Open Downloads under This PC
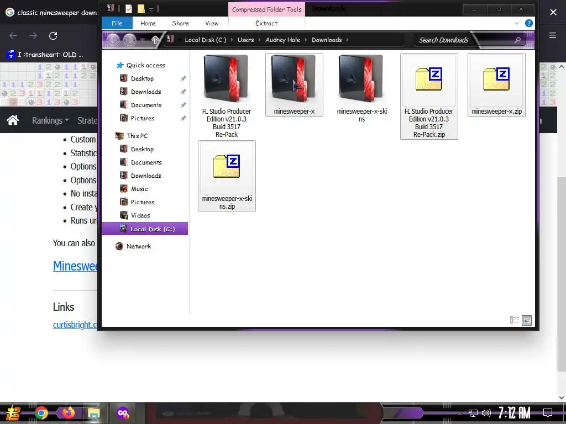The height and width of the screenshot is (424, 566). click(x=146, y=176)
